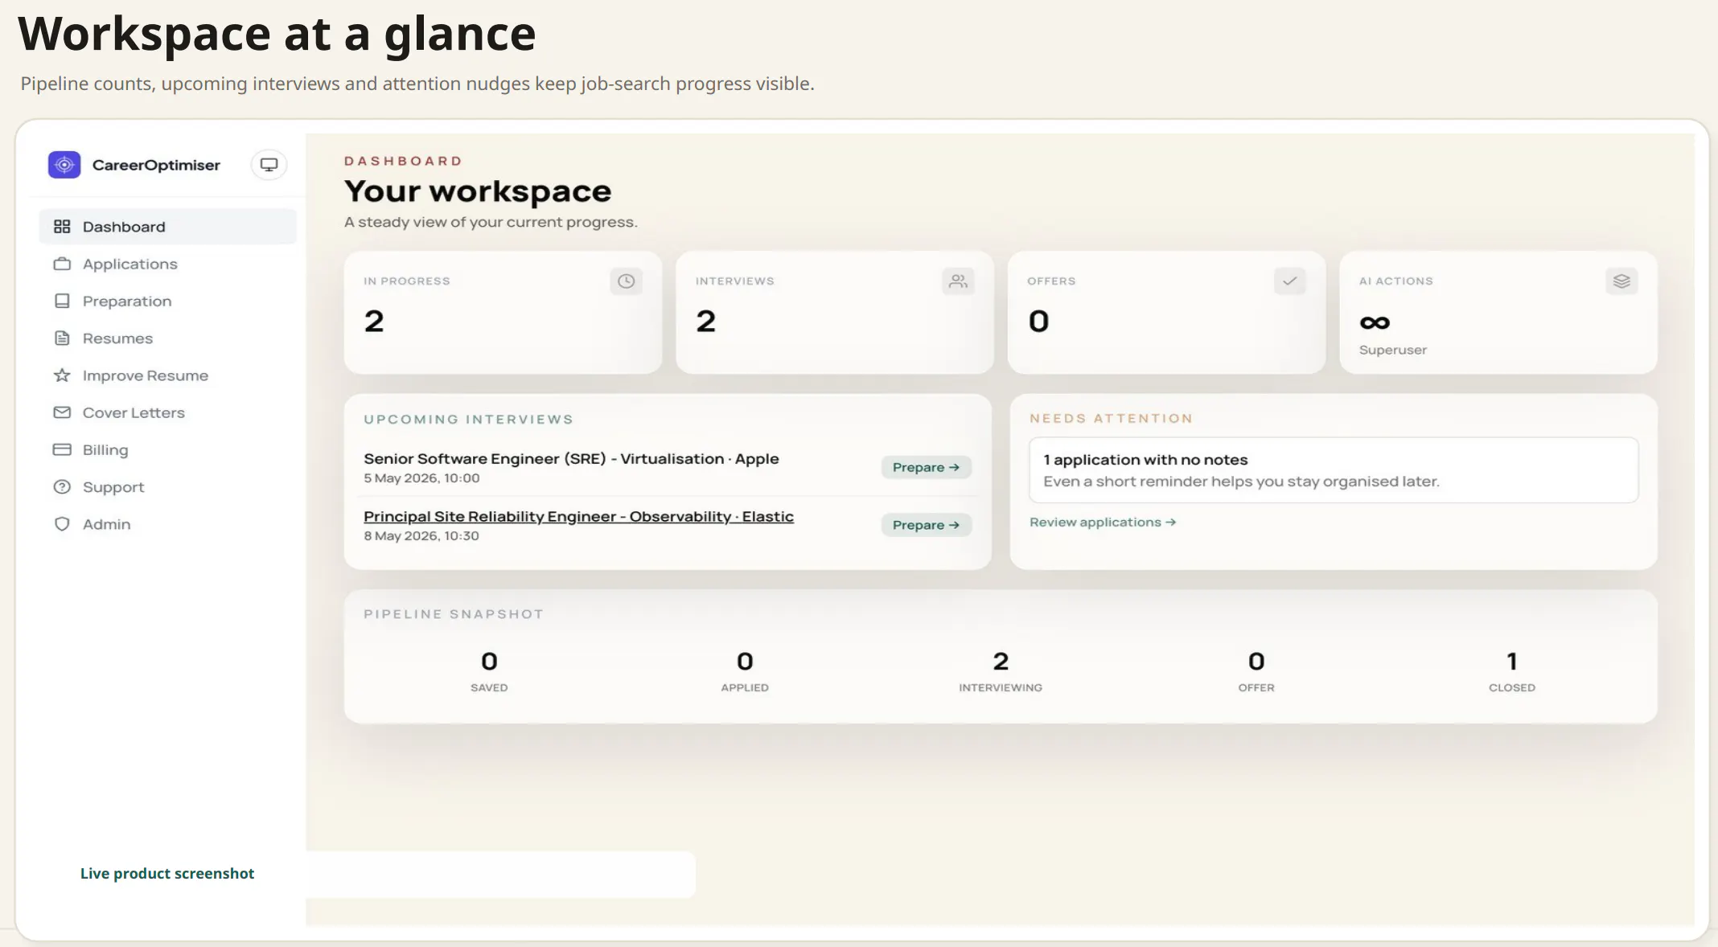Toggle the monitor theme button beside CareerOptimiser
Viewport: 1718px width, 947px height.
click(x=269, y=165)
